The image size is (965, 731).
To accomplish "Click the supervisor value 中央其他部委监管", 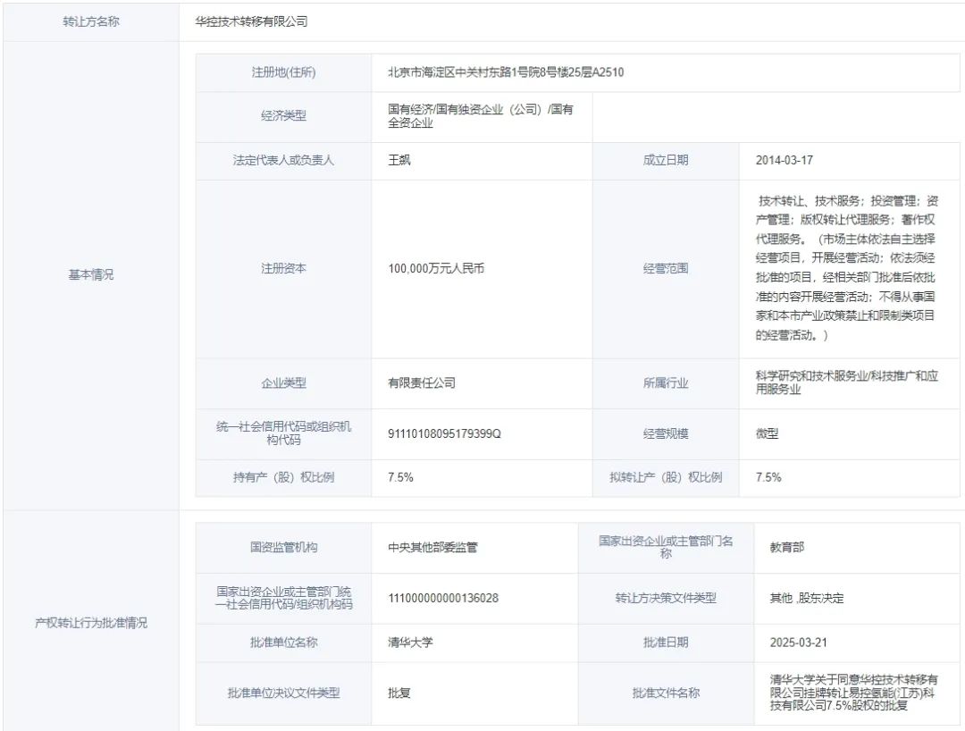I will (x=432, y=547).
